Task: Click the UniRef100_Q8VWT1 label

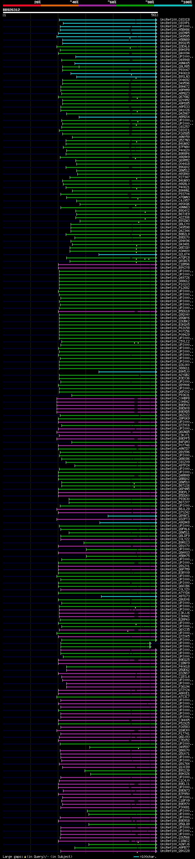Action: tap(175, 516)
